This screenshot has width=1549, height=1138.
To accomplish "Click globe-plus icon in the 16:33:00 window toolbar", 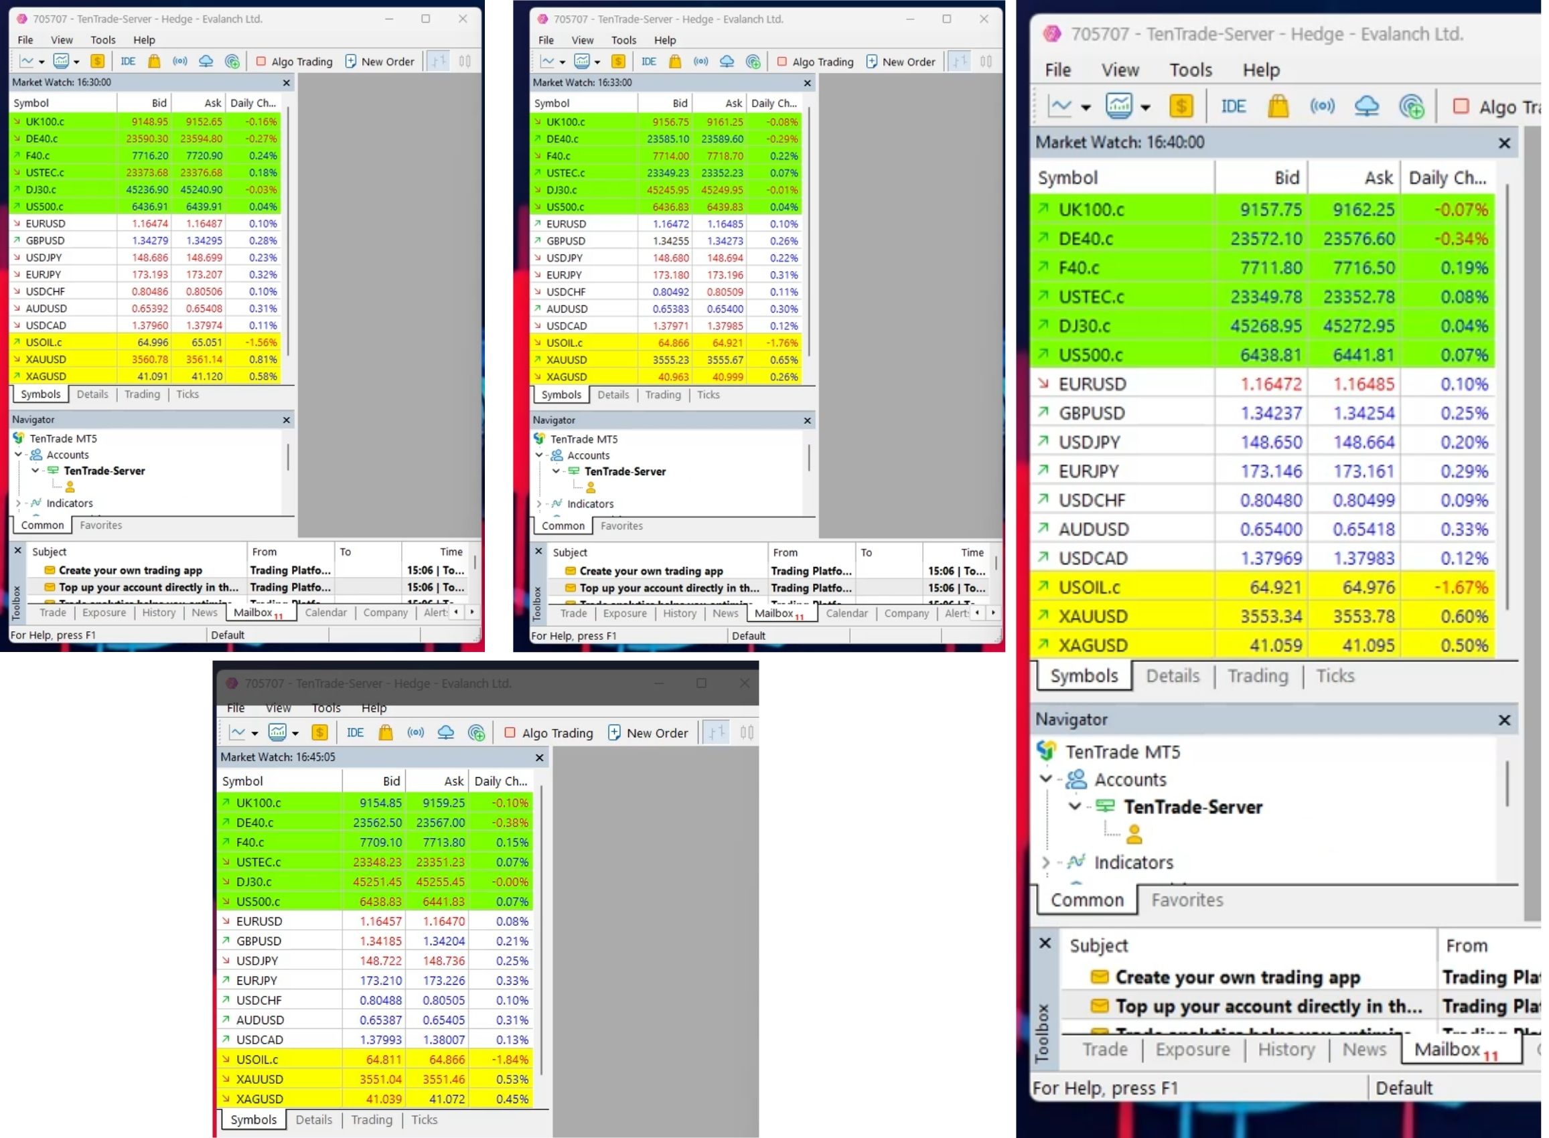I will pyautogui.click(x=753, y=62).
